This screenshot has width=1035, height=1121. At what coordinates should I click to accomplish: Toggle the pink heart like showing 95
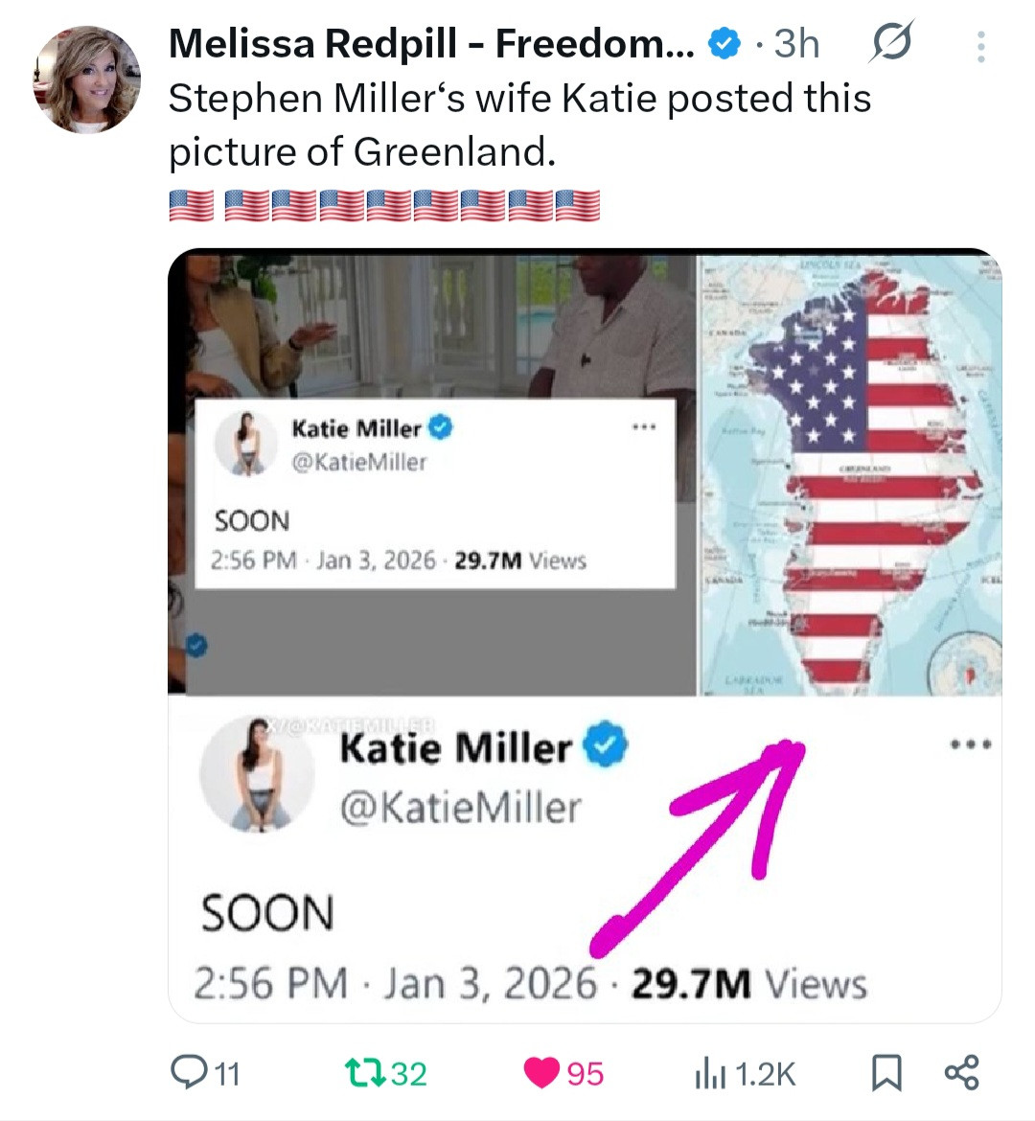pyautogui.click(x=541, y=1072)
